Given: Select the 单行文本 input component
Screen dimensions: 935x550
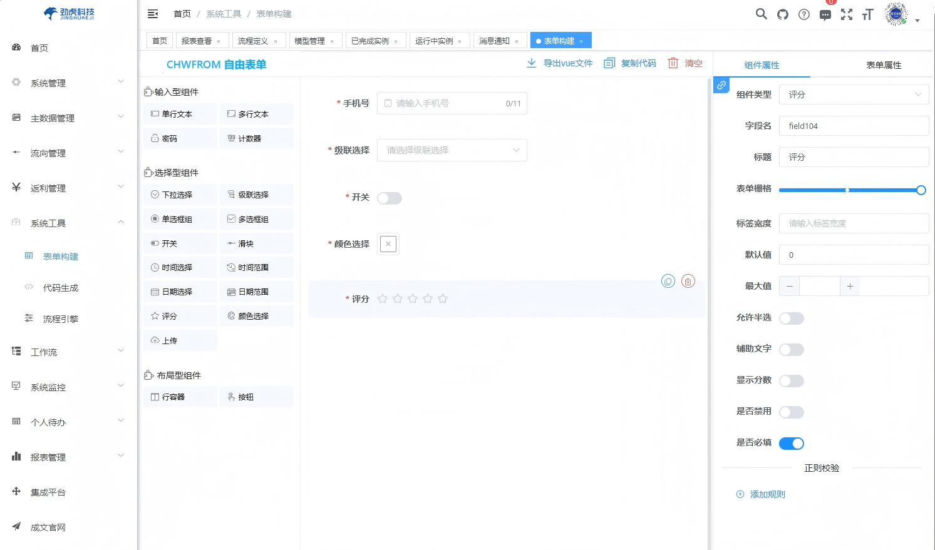Looking at the screenshot, I should pyautogui.click(x=180, y=113).
